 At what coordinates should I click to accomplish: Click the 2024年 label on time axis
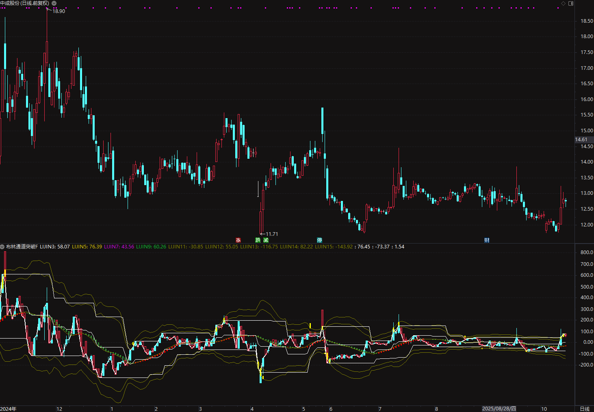click(9, 409)
